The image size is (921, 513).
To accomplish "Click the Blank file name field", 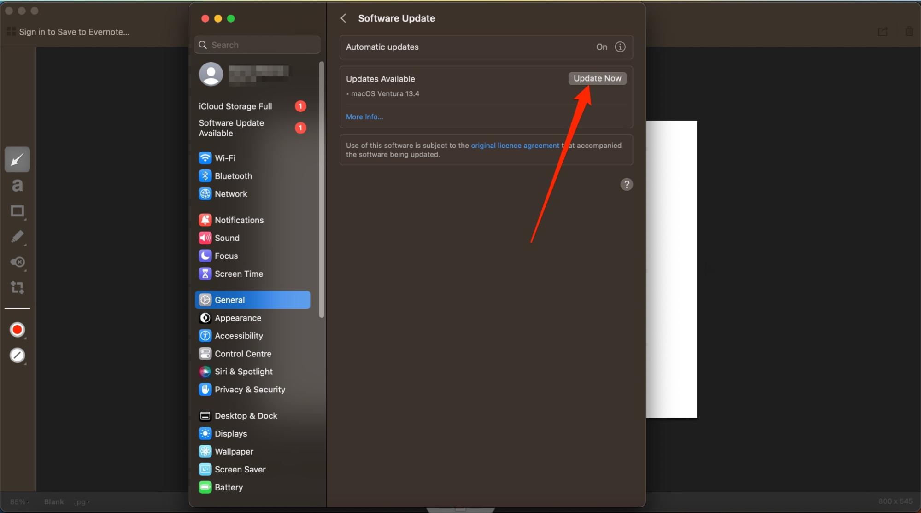I will coord(54,501).
